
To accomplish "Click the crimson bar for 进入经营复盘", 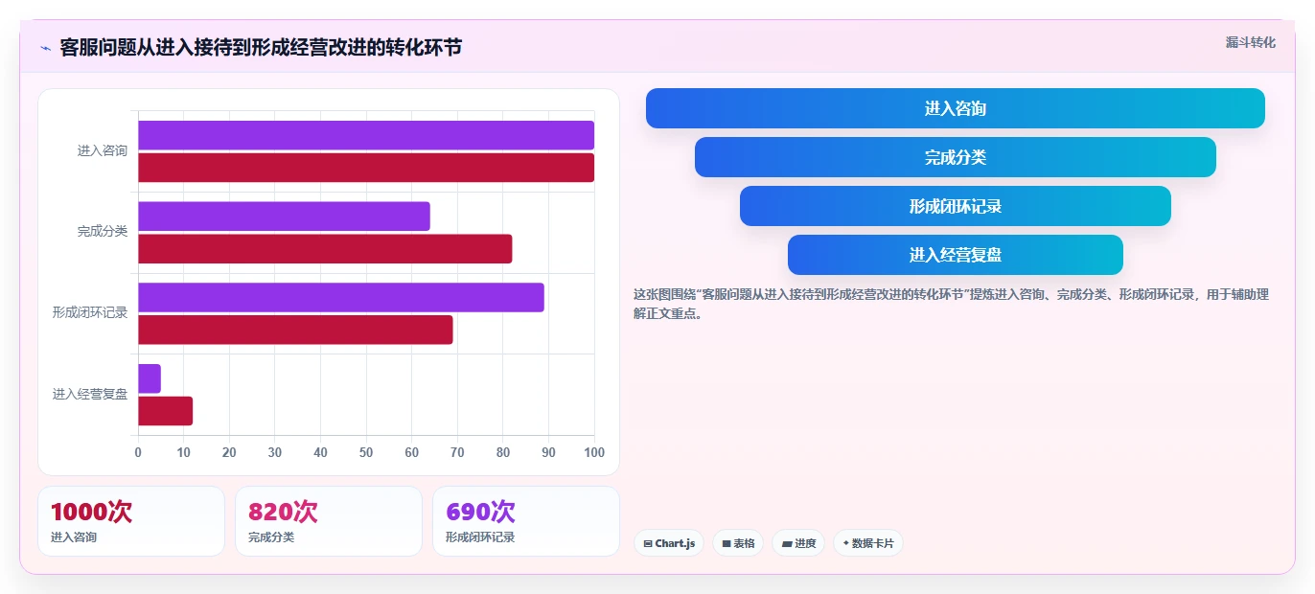I will (165, 411).
